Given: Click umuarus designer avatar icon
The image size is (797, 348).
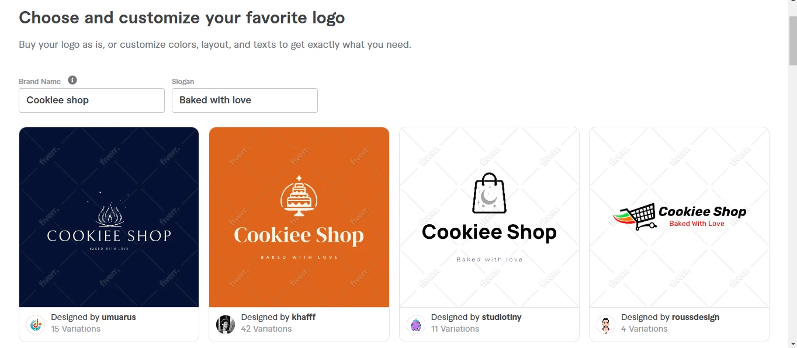Looking at the screenshot, I should tap(36, 324).
